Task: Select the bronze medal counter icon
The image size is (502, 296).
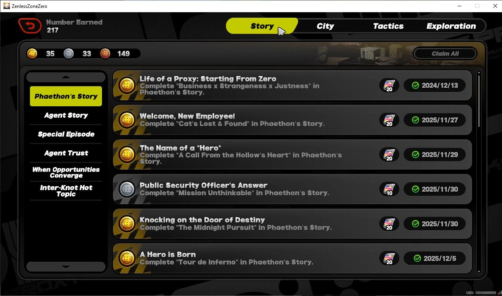Action: [105, 54]
